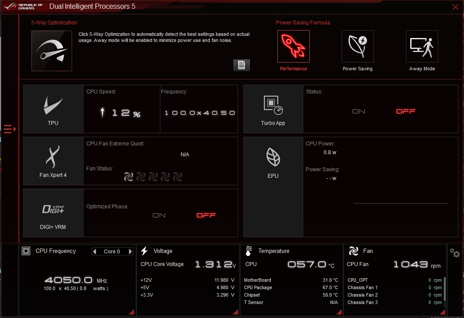Viewport: 464px width, 318px height.
Task: Click the Power Saving Formula heading
Action: (303, 22)
